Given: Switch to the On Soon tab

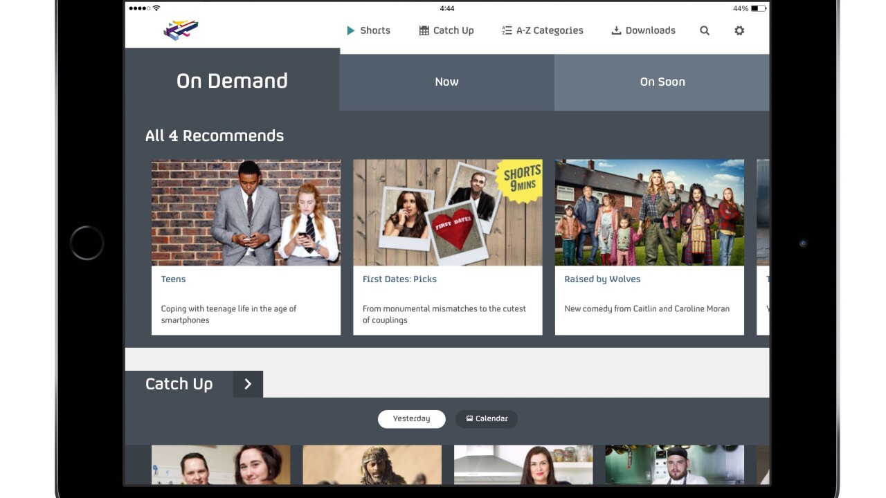Looking at the screenshot, I should point(662,82).
